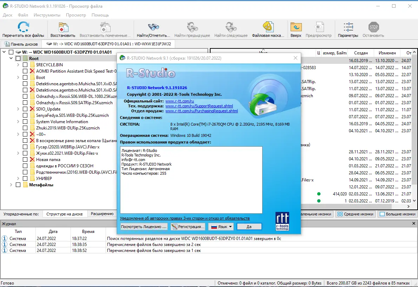Screen dimensions: 418x287
Task: Tick the SDIO_Update folder checkbox
Action: tap(25, 109)
